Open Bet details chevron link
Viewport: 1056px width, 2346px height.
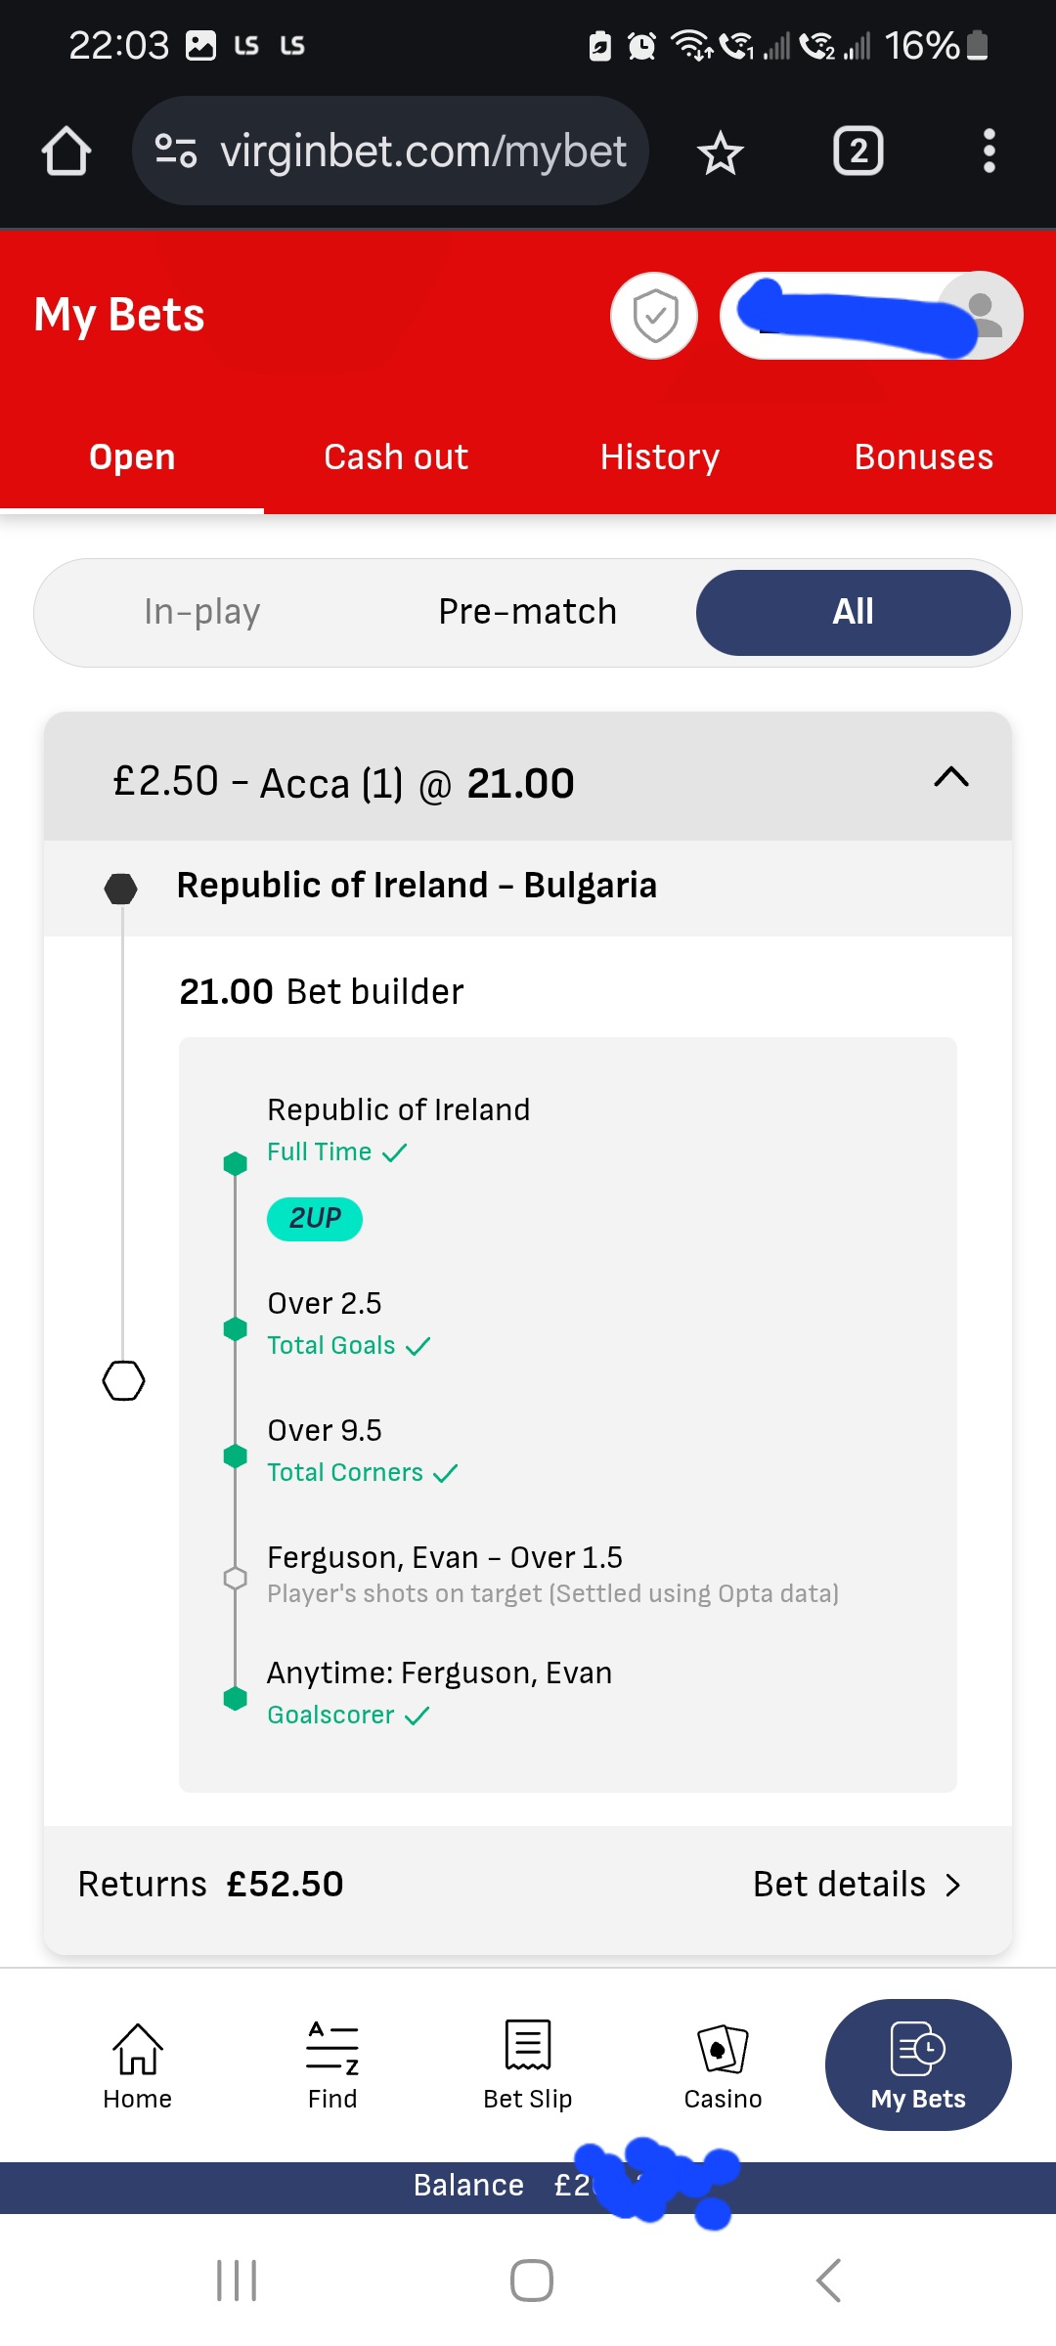858,1884
